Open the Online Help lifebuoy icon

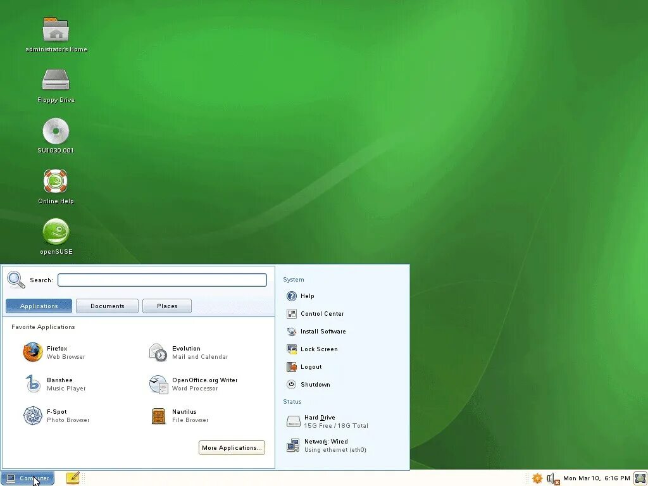tap(56, 181)
